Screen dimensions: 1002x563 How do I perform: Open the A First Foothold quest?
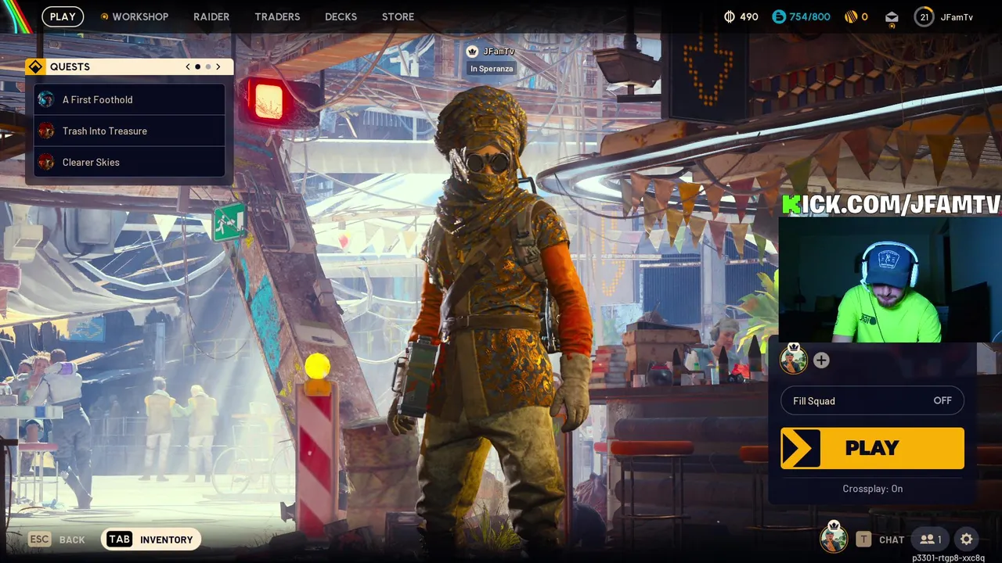coord(130,99)
